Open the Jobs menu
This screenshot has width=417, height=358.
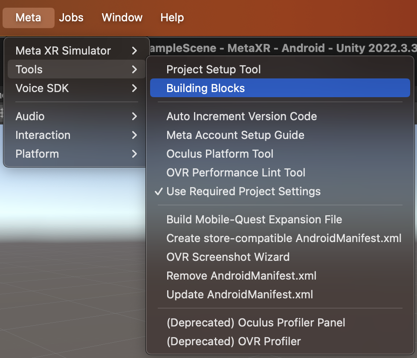tap(71, 17)
